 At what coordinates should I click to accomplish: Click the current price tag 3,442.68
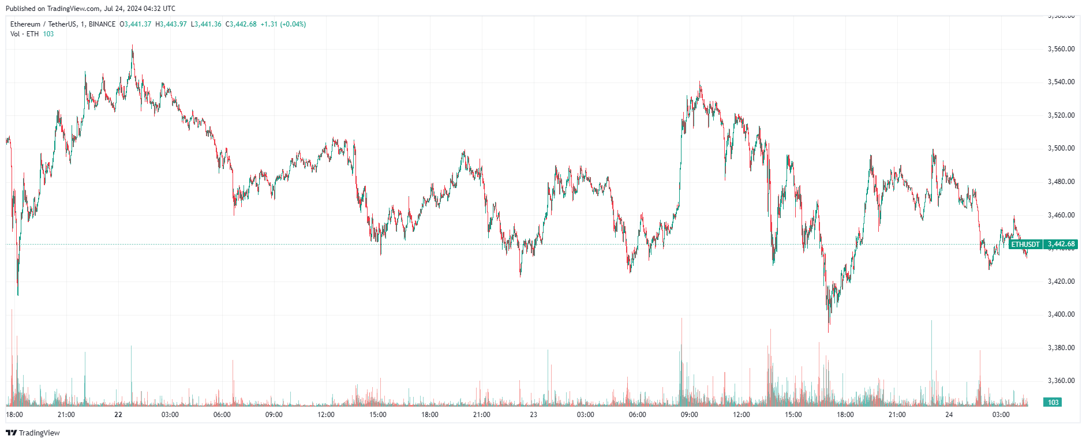(1061, 245)
